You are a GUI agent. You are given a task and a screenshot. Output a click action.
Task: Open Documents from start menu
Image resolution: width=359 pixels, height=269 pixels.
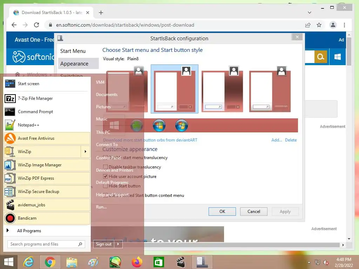pyautogui.click(x=107, y=95)
